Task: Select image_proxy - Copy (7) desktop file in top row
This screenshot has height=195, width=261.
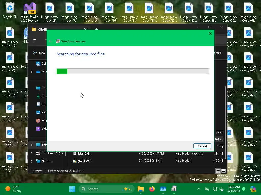Action: (x=69, y=12)
